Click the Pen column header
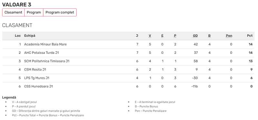 point(229,36)
